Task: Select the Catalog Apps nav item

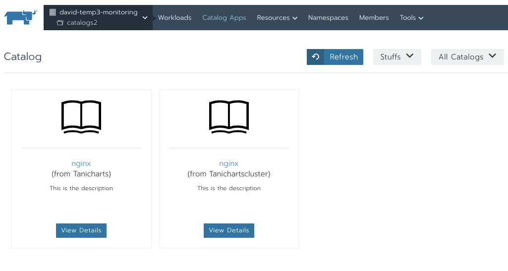Action: point(224,18)
